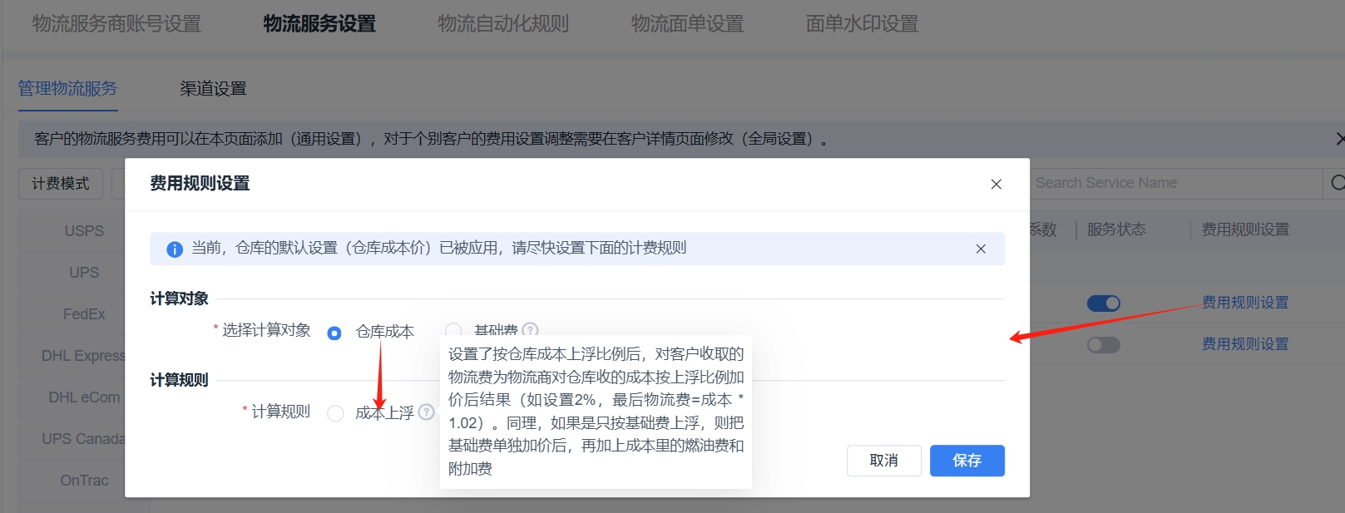Image resolution: width=1345 pixels, height=513 pixels.
Task: Click the blue info icon in alert
Action: tap(175, 249)
